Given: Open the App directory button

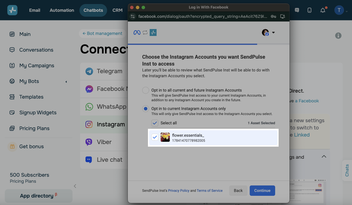Looking at the screenshot, I should pos(39,196).
